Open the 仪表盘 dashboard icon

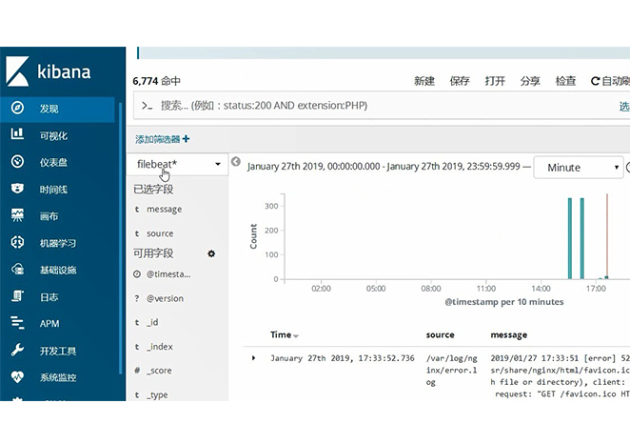click(x=17, y=162)
